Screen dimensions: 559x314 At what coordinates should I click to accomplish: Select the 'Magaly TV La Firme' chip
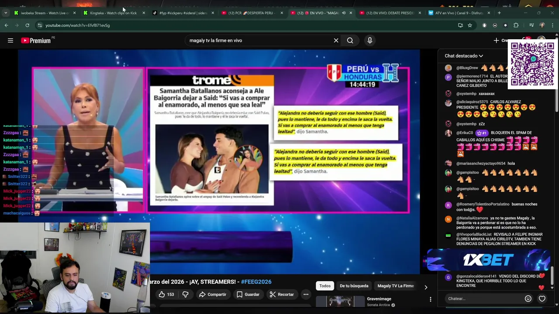tap(396, 286)
